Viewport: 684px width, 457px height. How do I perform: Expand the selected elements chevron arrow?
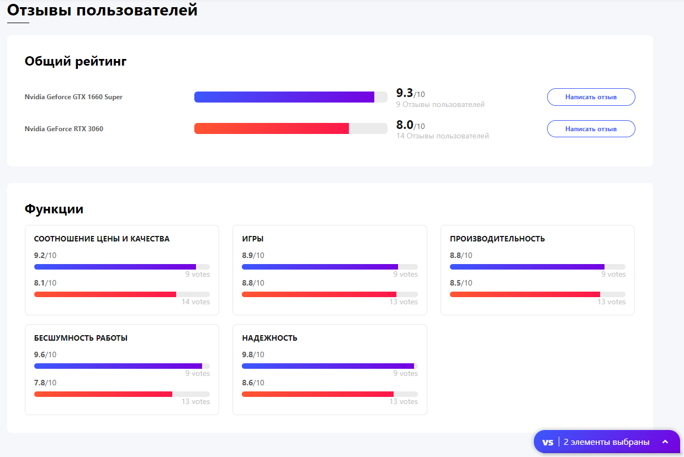[x=665, y=442]
